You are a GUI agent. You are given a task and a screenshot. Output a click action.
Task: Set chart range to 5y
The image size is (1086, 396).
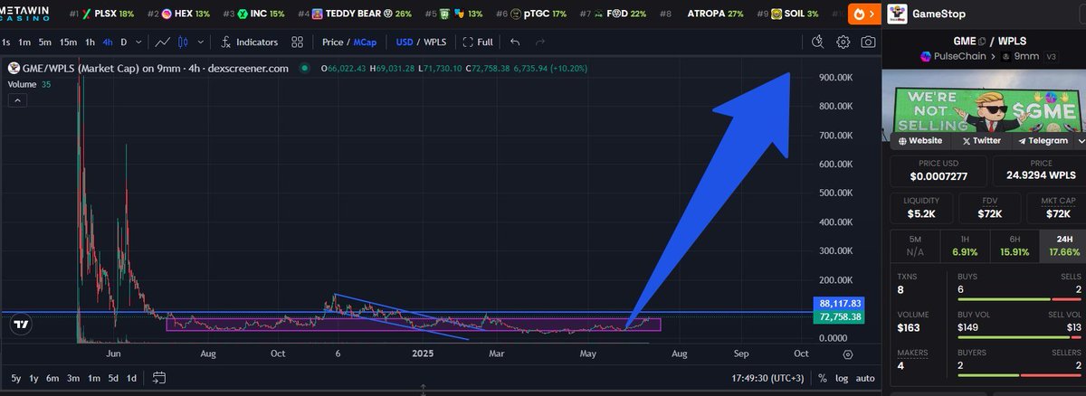16,378
